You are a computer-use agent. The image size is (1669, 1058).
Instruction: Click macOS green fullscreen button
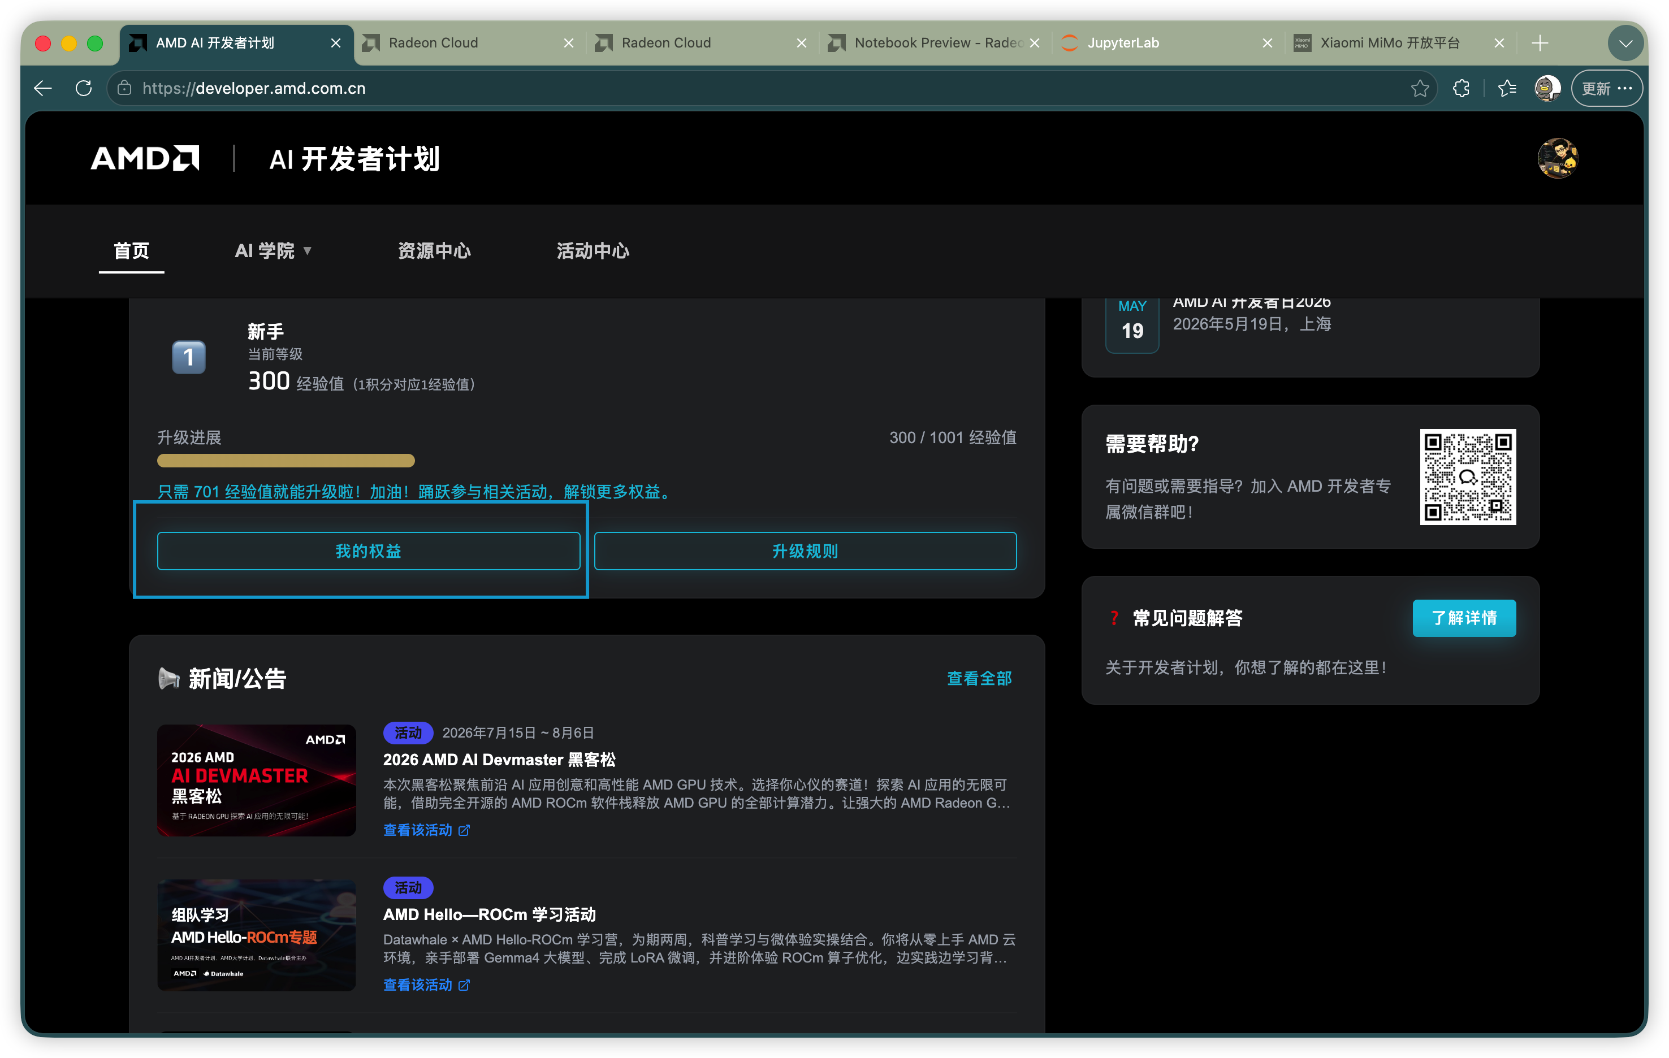[95, 43]
